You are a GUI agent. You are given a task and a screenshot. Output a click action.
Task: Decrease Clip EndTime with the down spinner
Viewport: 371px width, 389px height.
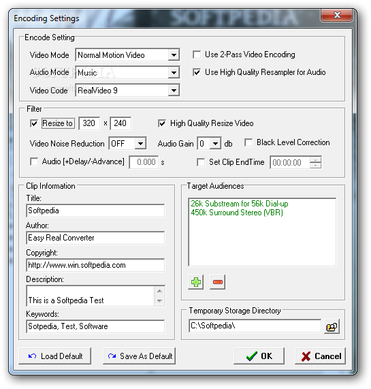[x=315, y=166]
